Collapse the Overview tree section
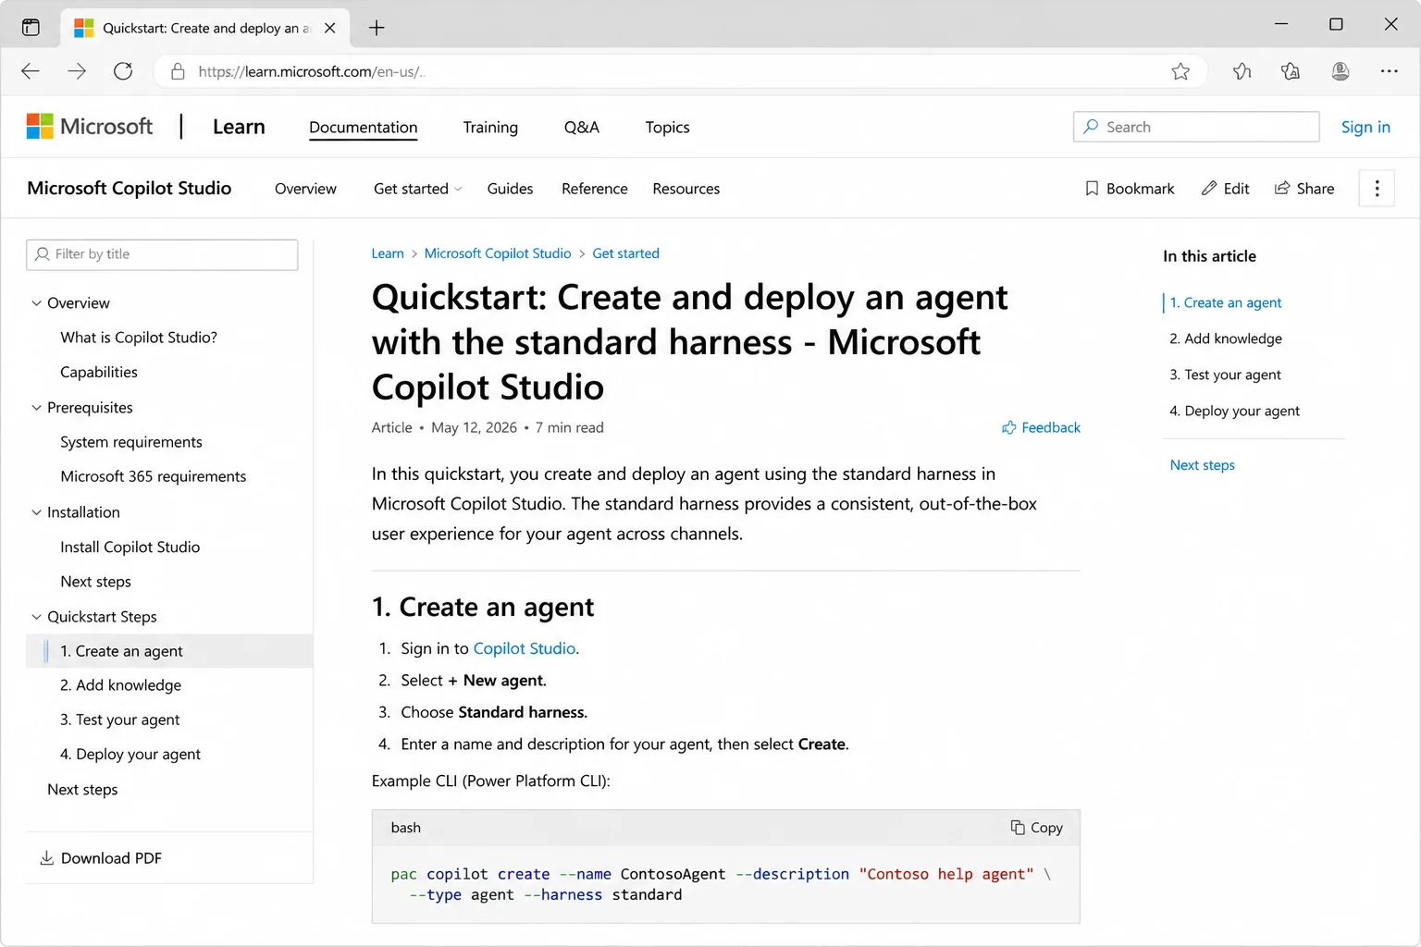The width and height of the screenshot is (1421, 947). click(x=36, y=303)
